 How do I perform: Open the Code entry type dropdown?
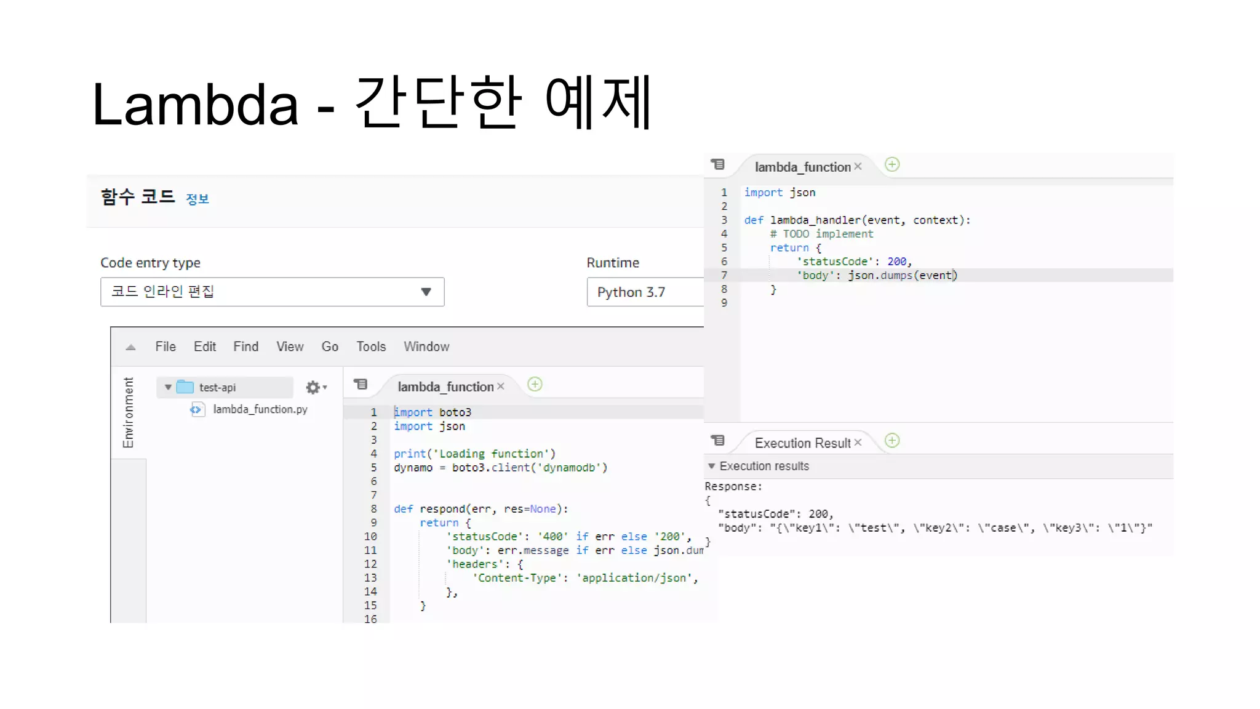point(272,292)
